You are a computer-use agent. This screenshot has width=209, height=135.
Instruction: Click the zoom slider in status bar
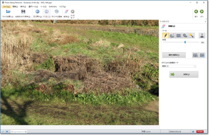[19, 132]
